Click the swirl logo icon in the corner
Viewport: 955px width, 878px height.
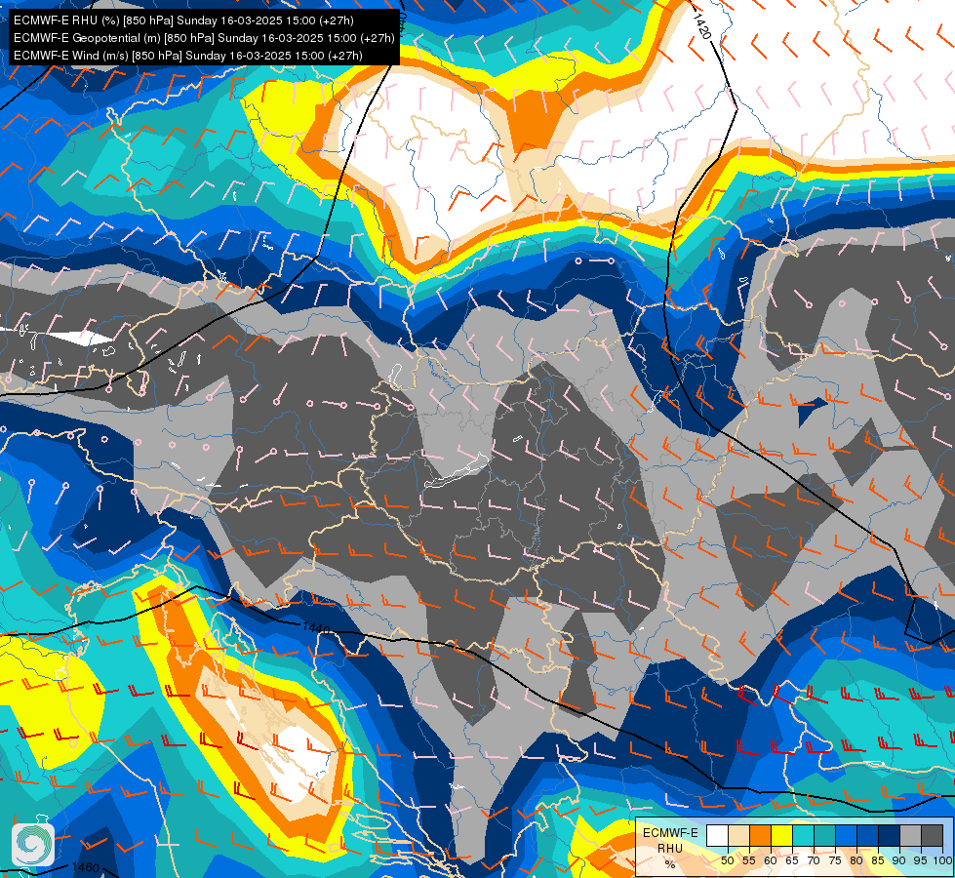[33, 845]
